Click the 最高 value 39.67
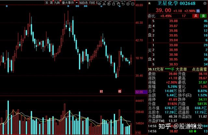The width and height of the screenshot is (208, 135). (x=203, y=78)
